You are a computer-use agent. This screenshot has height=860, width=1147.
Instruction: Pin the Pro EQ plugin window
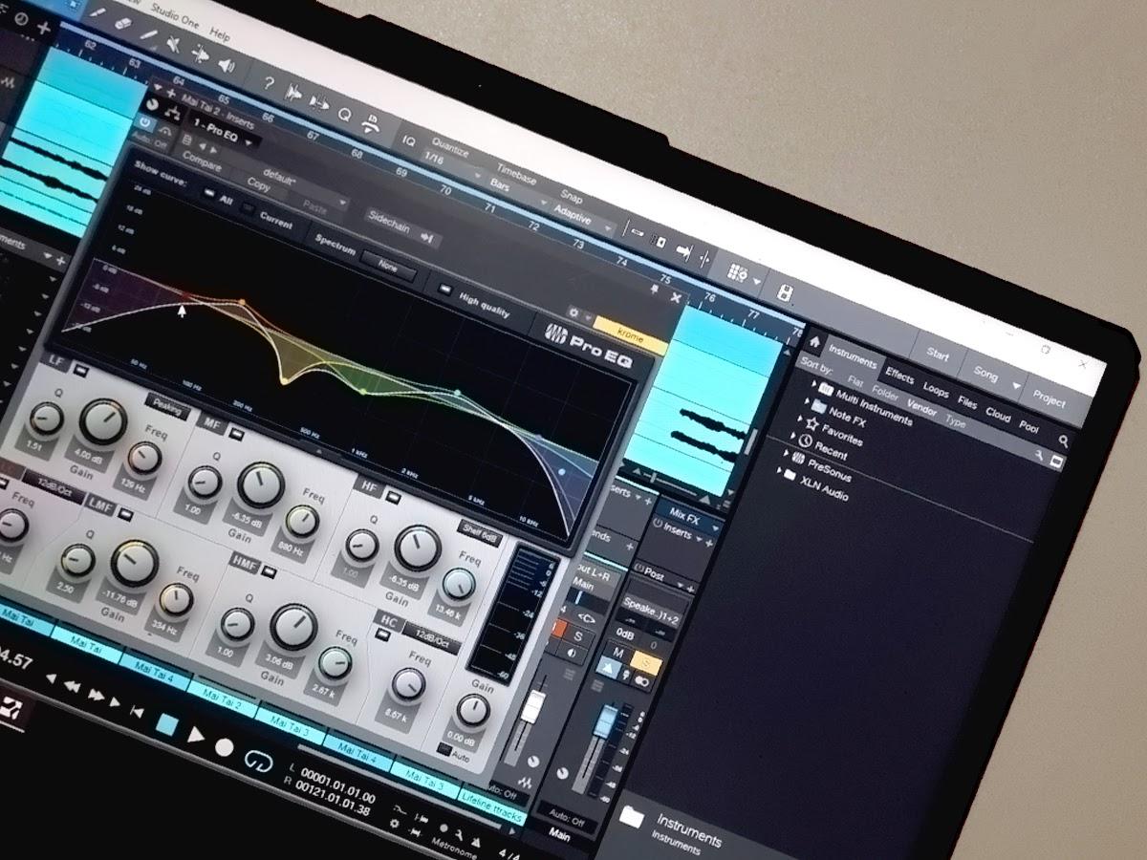tap(654, 288)
